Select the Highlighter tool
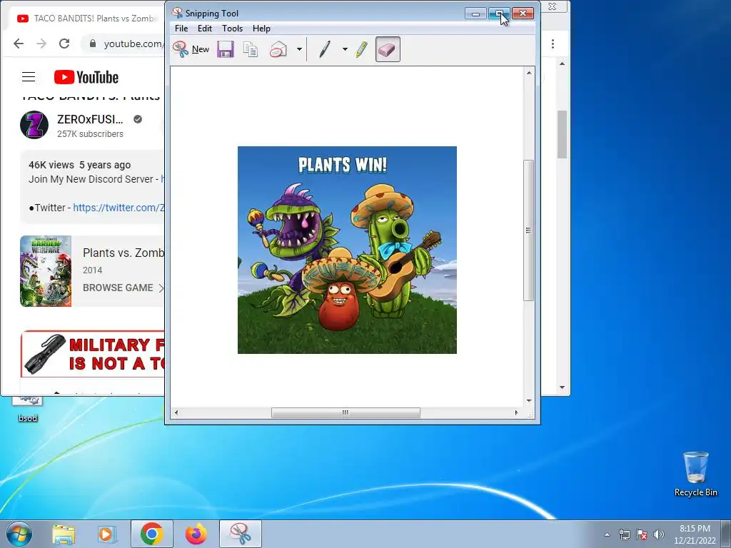 362,49
